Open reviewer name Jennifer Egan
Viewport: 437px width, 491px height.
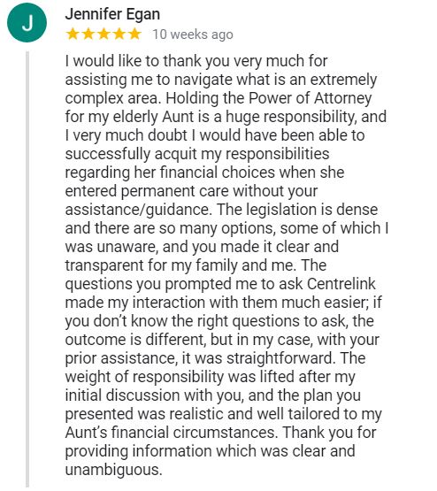tap(112, 14)
